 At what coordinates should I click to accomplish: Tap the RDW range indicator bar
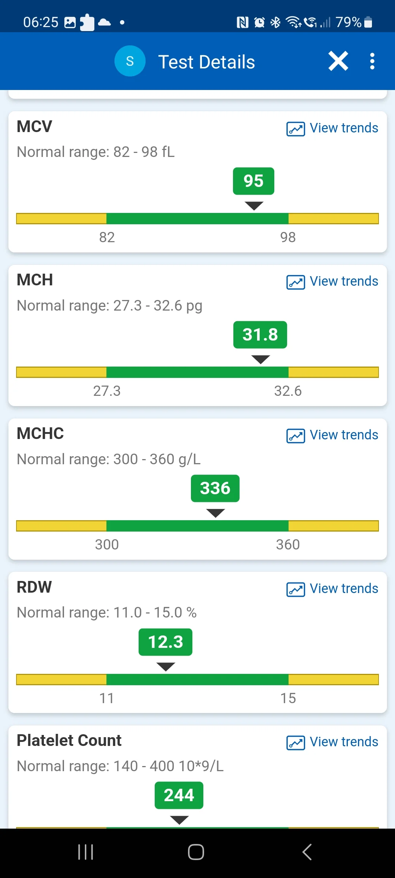coord(197,679)
